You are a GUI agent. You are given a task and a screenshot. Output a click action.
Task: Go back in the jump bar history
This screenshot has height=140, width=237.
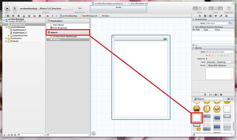52,16
